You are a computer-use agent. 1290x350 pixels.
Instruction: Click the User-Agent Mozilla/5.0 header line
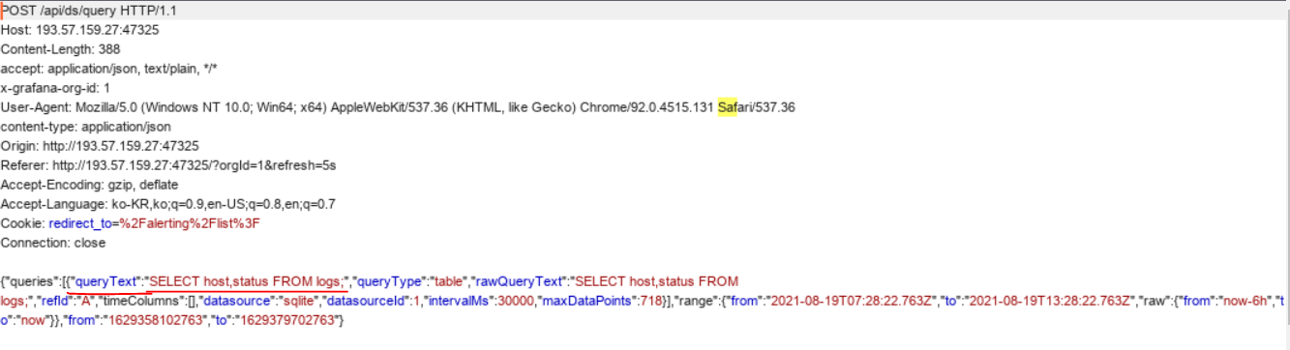click(x=398, y=107)
